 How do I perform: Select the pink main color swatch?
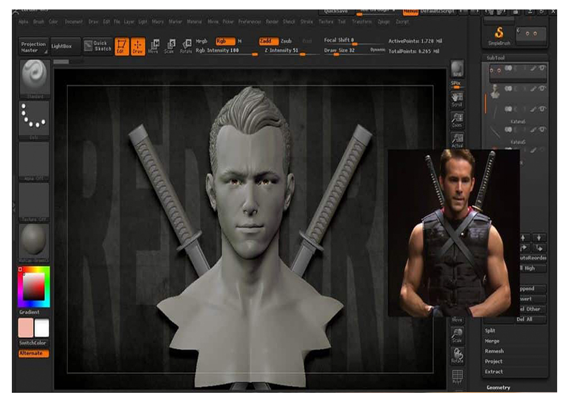coord(25,328)
